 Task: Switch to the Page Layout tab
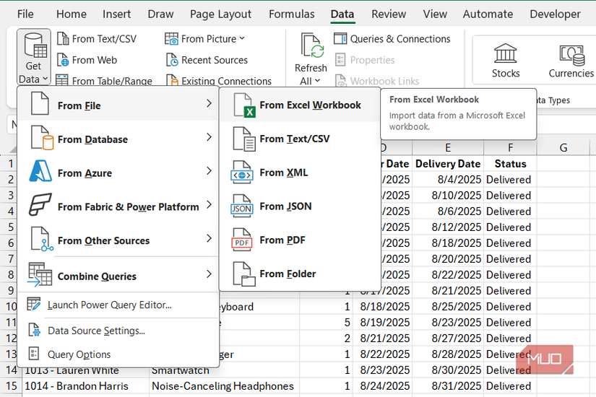[x=220, y=14]
